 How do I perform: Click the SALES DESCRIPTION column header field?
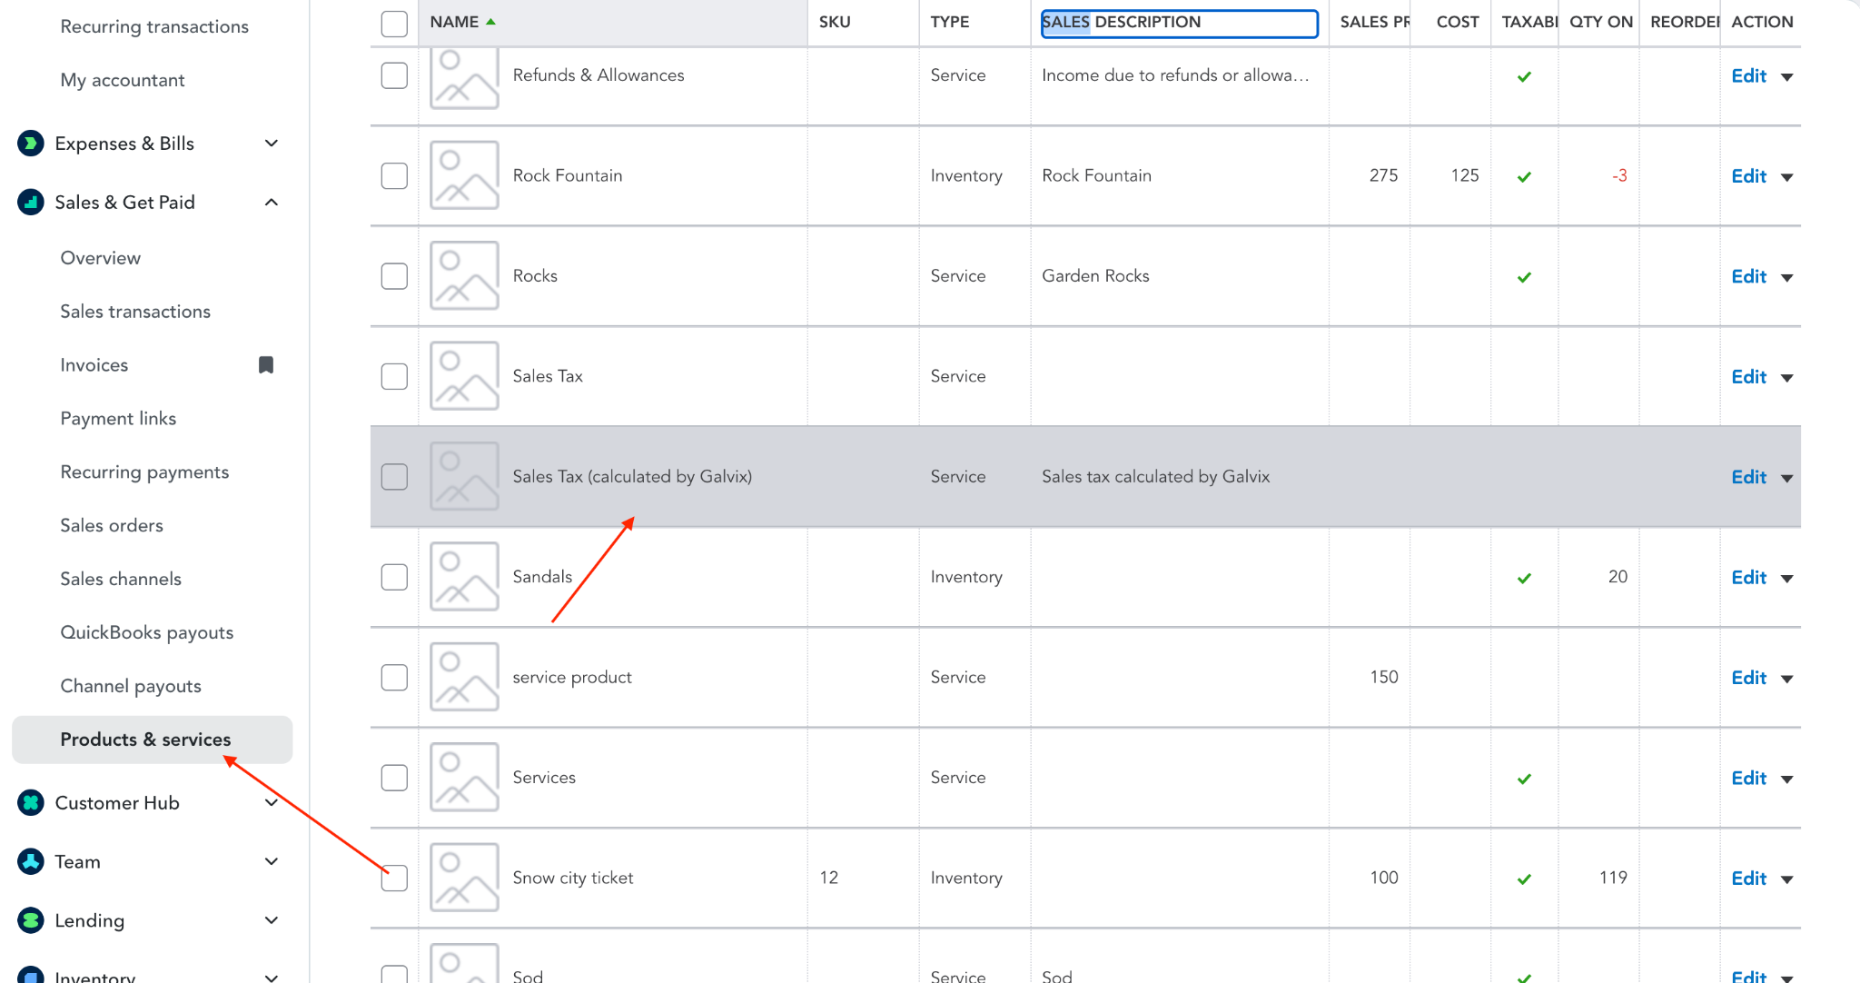[1179, 23]
